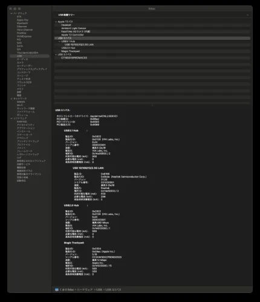260x302 pixels.
Task: Select インストール in the sidebar
Action: coord(24,131)
